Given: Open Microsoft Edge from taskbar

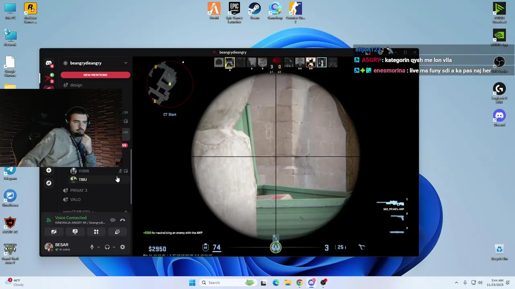Looking at the screenshot, I should pos(276,283).
